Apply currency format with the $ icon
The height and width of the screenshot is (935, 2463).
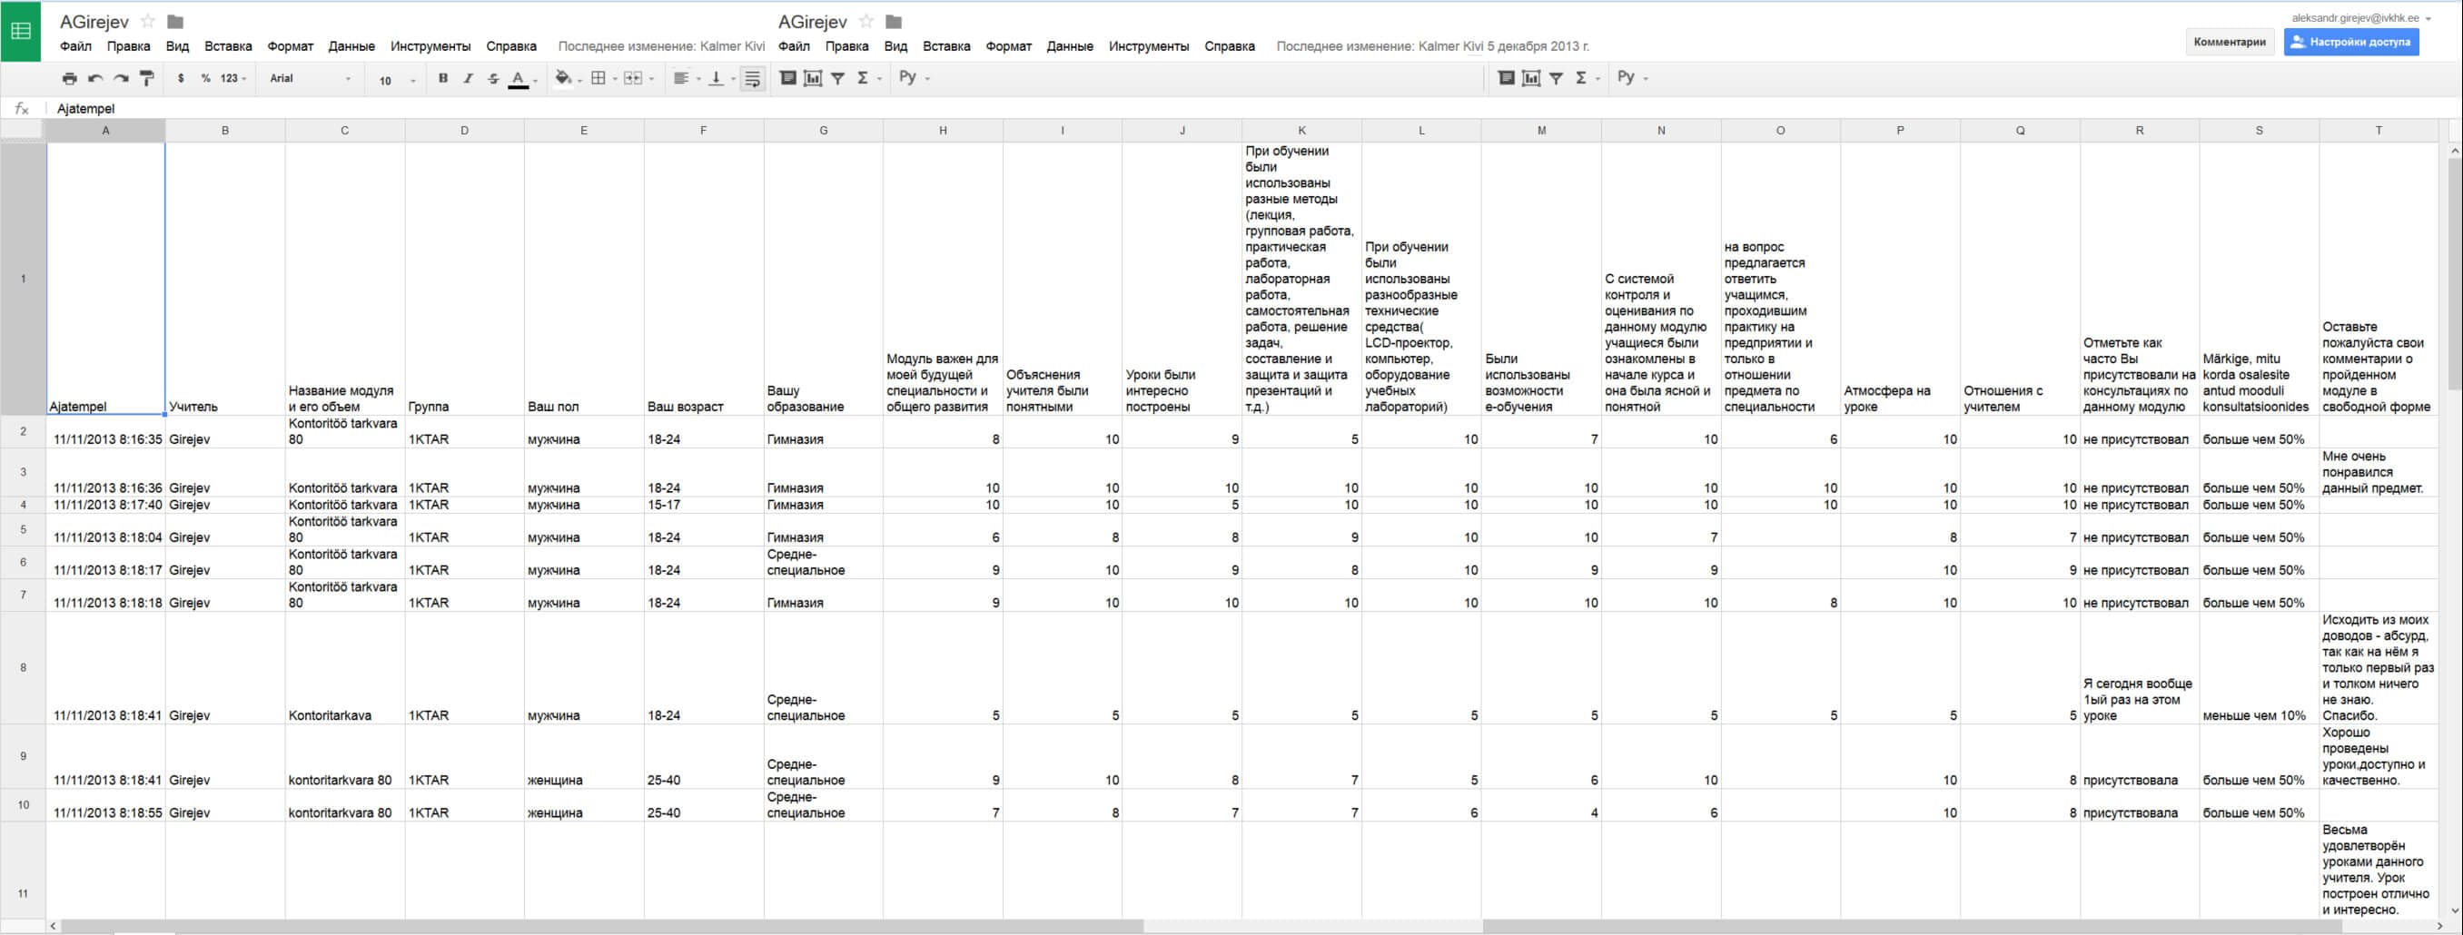tap(181, 78)
